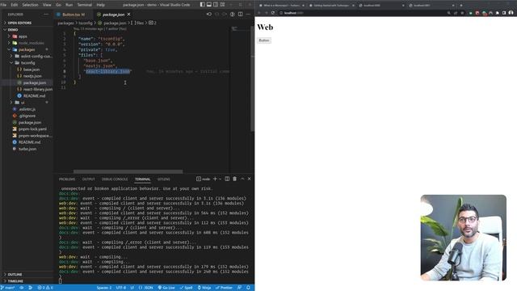Go to previous change editor icon
The image size is (517, 291).
click(209, 15)
